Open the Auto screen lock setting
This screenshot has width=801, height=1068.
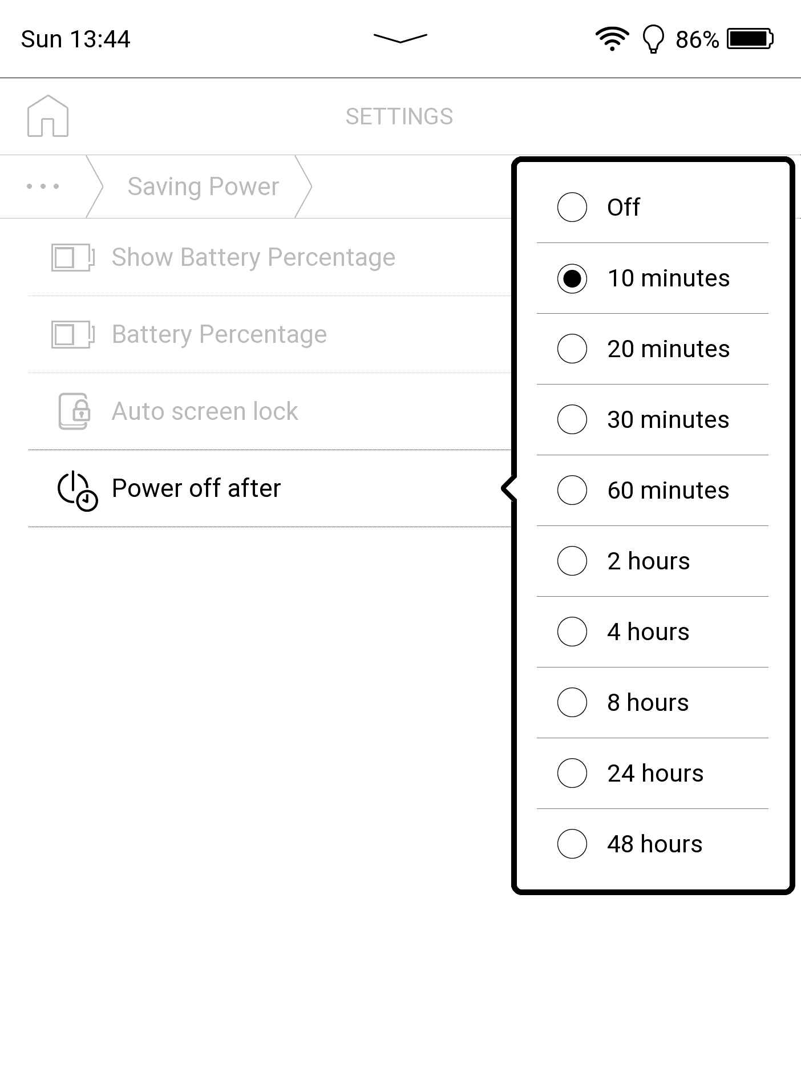pos(204,411)
